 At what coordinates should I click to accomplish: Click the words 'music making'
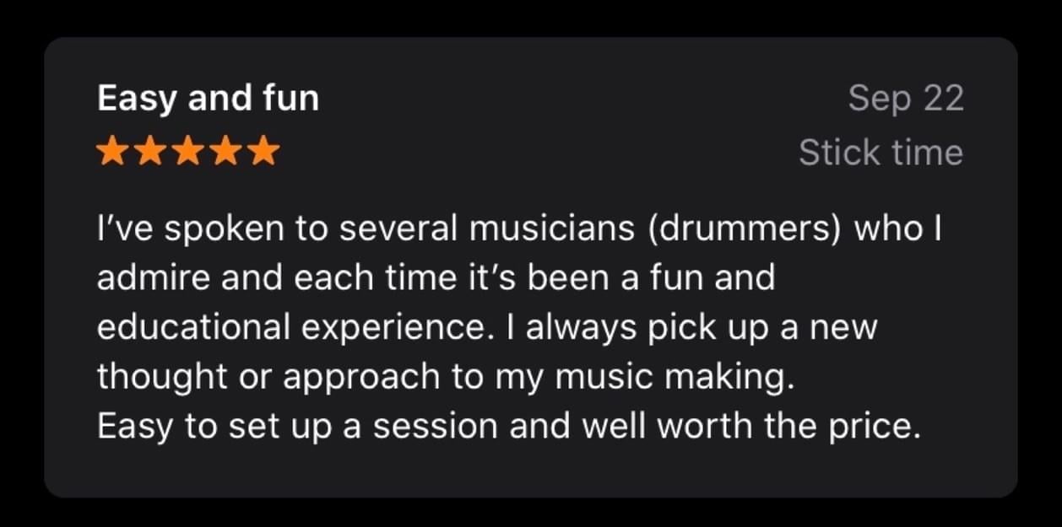tap(675, 377)
